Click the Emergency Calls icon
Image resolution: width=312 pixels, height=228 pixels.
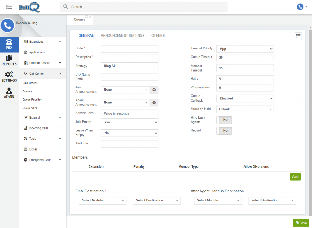[26, 160]
